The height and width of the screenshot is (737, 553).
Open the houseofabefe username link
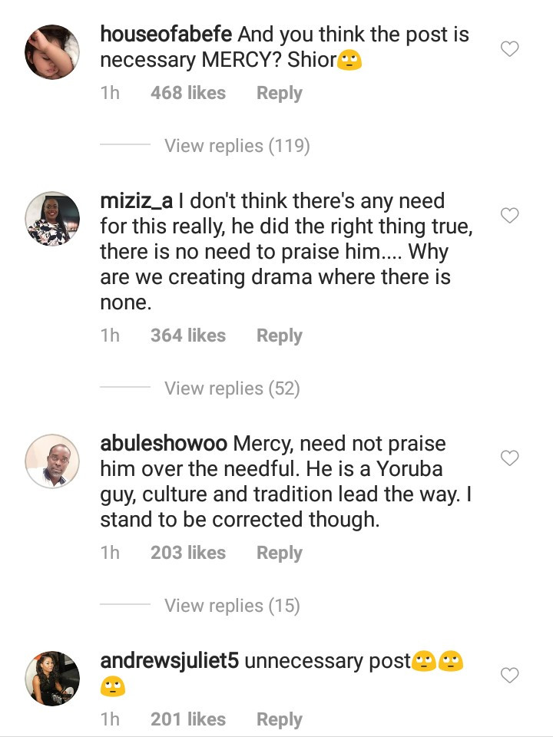167,35
